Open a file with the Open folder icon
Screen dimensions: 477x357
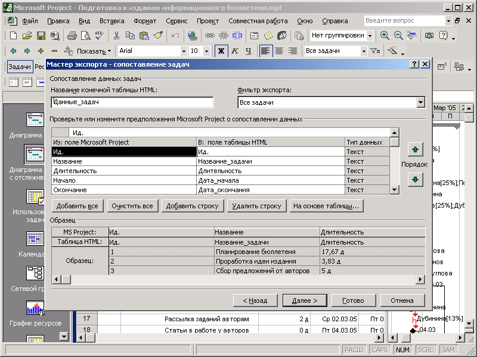[x=27, y=36]
